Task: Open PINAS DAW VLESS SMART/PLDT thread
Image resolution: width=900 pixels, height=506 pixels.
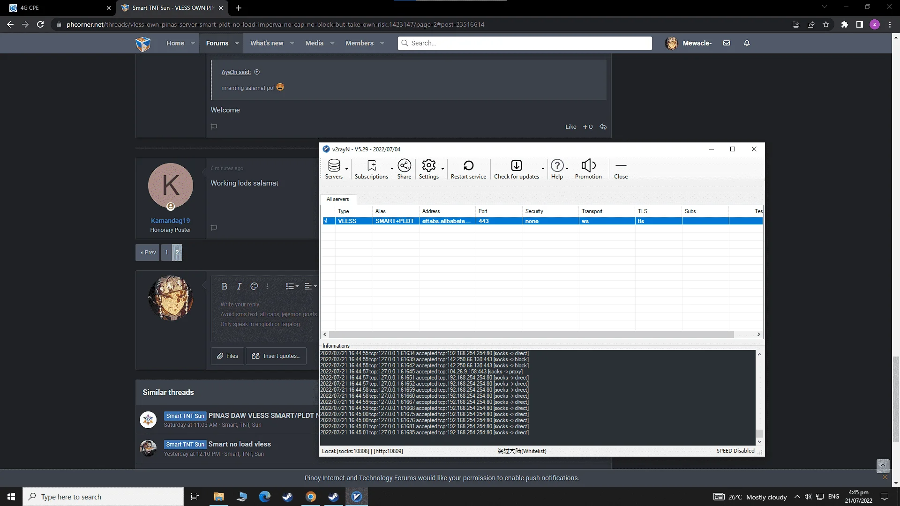Action: click(x=262, y=416)
